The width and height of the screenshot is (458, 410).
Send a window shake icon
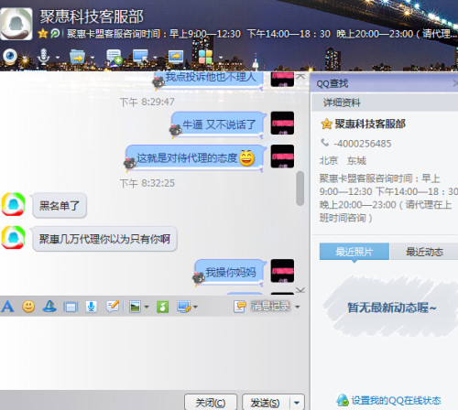[x=71, y=307]
